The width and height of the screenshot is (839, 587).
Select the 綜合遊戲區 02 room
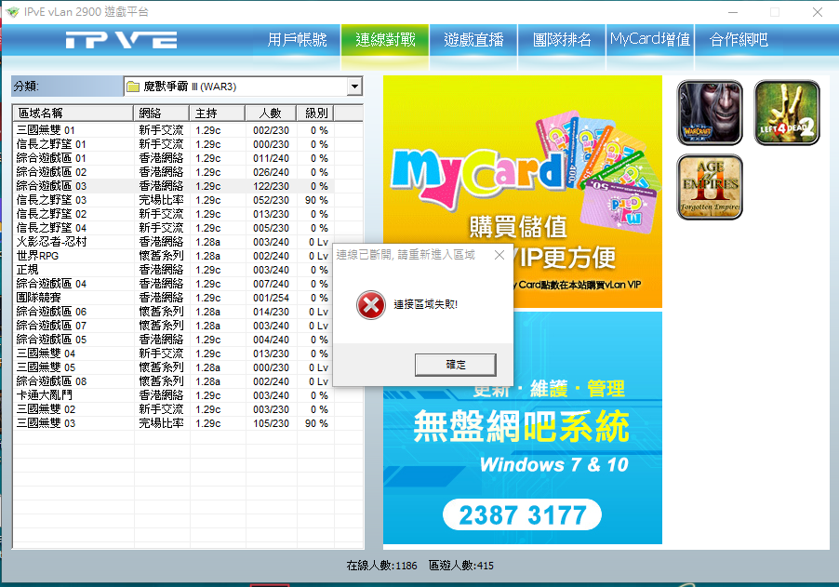pos(174,172)
